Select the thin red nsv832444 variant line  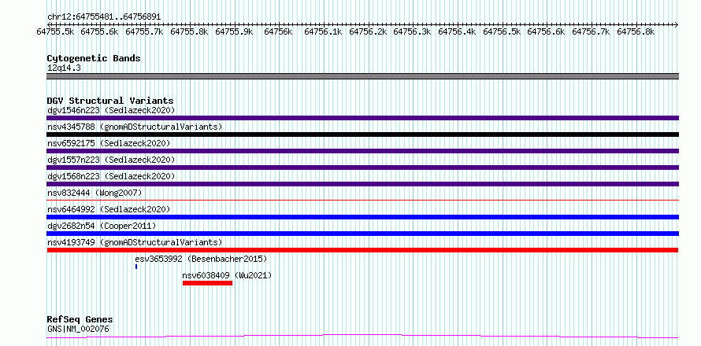coord(362,201)
